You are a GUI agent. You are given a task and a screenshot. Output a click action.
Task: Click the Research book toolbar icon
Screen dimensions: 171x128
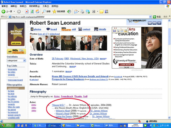tap(106, 11)
